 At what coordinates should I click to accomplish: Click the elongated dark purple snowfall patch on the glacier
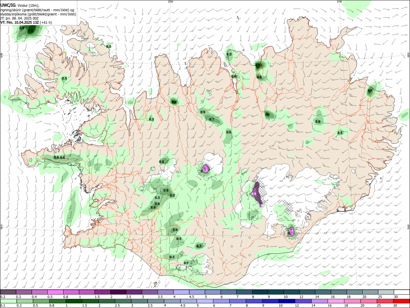click(x=258, y=194)
